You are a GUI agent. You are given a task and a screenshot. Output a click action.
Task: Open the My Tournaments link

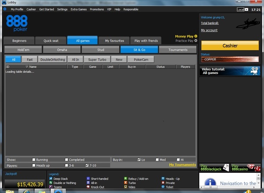point(183,165)
